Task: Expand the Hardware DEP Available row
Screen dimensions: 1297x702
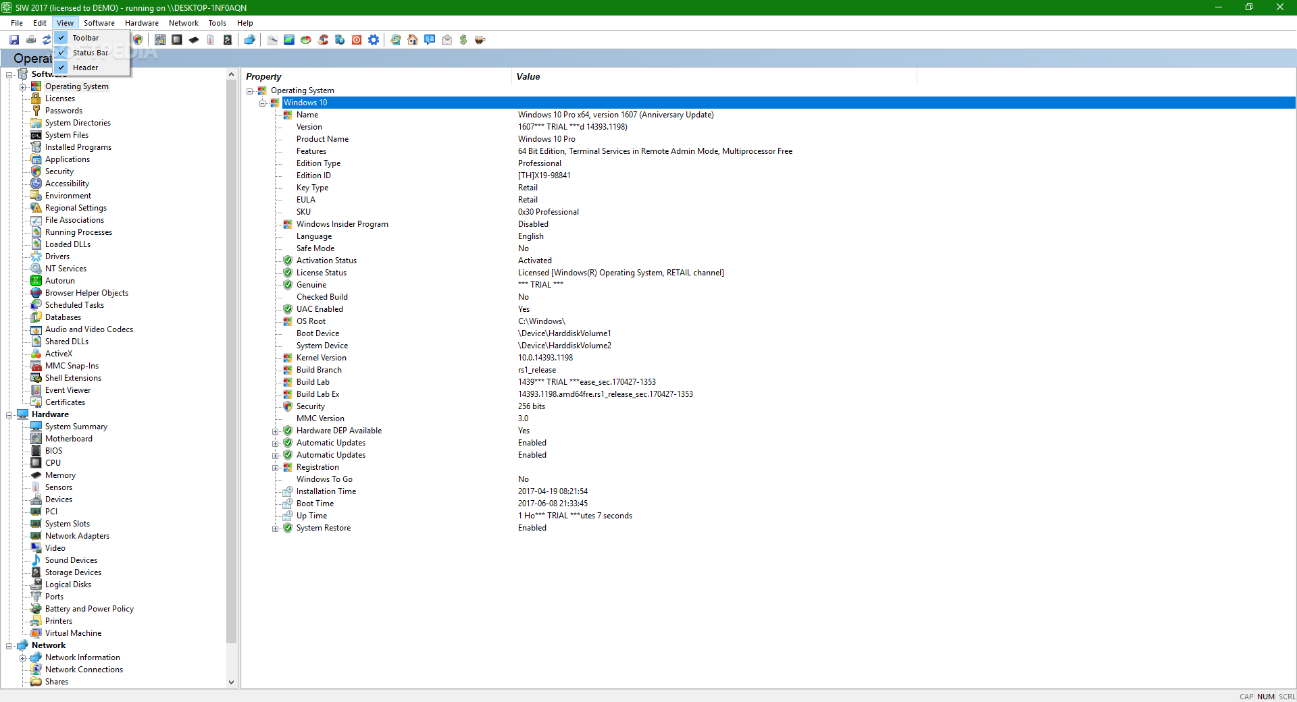Action: [276, 431]
